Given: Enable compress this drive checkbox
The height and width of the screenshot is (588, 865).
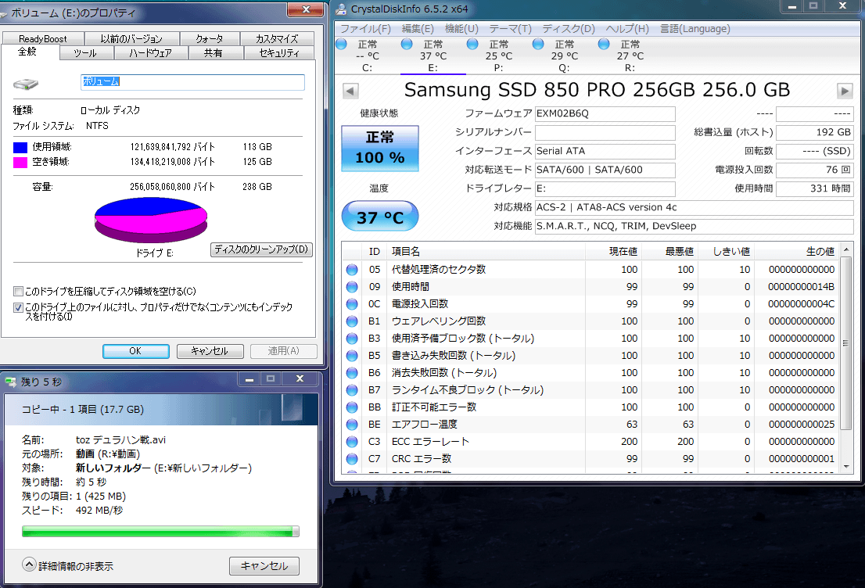Looking at the screenshot, I should pos(18,291).
